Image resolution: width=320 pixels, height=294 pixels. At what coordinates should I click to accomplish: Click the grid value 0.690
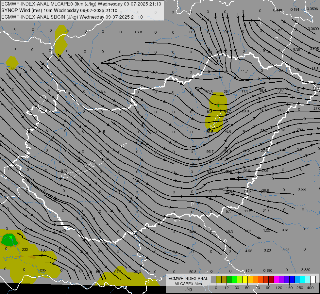point(268,270)
